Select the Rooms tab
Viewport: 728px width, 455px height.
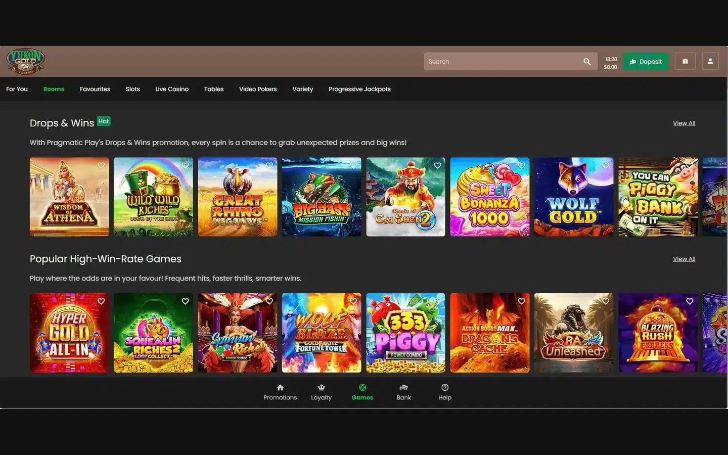54,89
